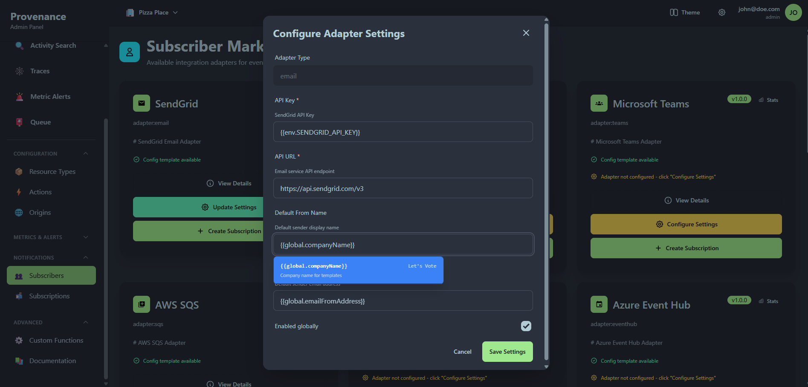The height and width of the screenshot is (387, 808).
Task: Click the Save Settings button
Action: [507, 352]
